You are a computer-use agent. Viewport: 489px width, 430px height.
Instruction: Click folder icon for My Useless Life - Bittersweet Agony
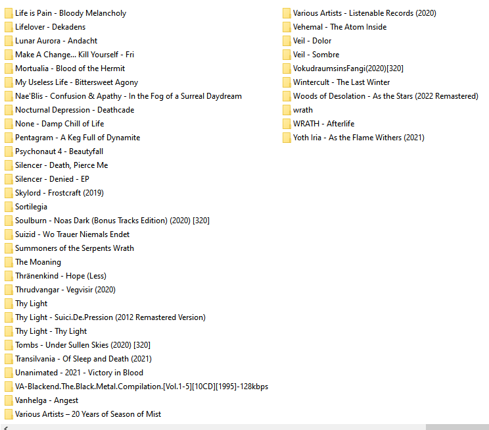point(9,82)
